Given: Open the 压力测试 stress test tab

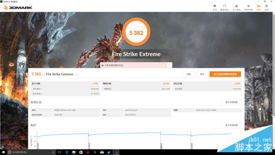Looking at the screenshot, I should (236, 8).
